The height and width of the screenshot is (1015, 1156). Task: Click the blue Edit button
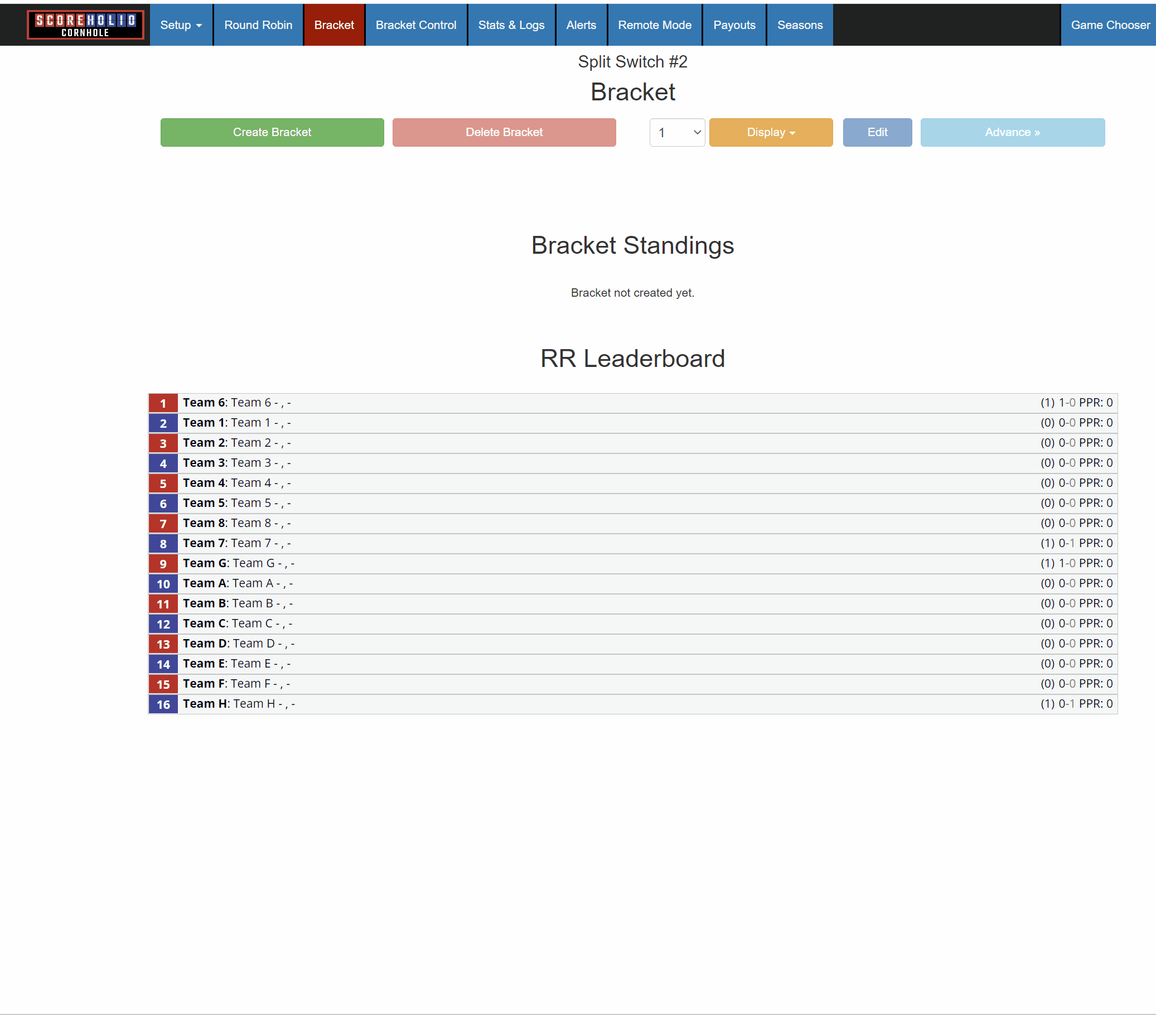(877, 132)
